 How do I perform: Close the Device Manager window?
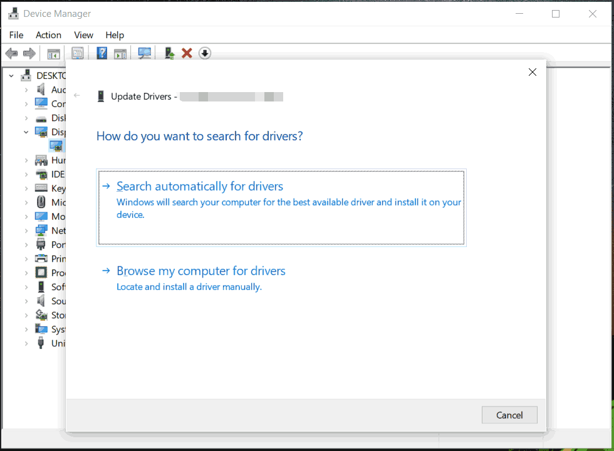pos(593,14)
